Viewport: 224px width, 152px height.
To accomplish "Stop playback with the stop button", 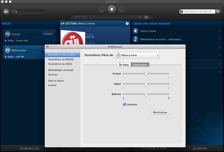I will pyautogui.click(x=112, y=9).
